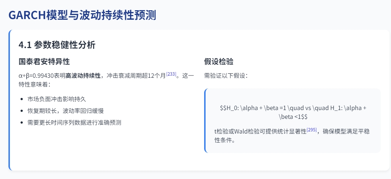Open citation link [233]
Image resolution: width=391 pixels, height=179 pixels.
pos(171,74)
